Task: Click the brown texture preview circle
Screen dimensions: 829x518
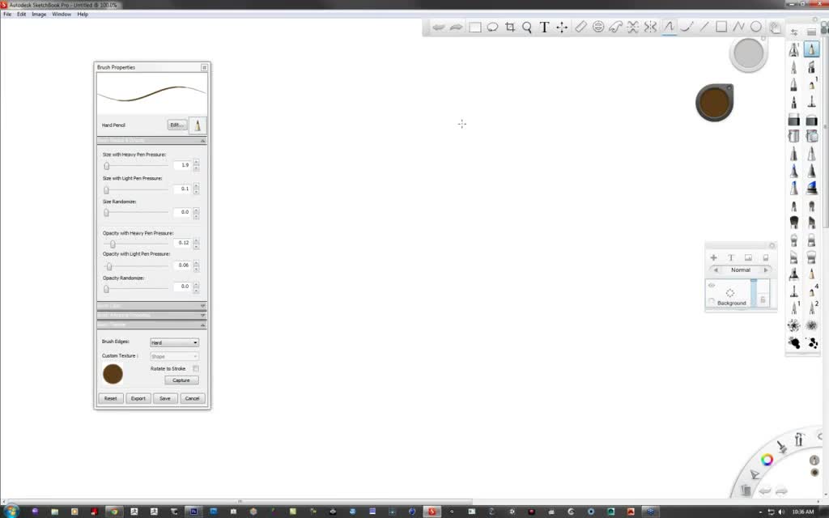Action: click(113, 374)
